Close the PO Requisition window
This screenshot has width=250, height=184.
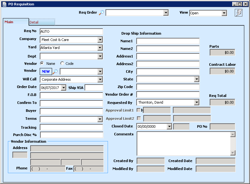coord(245,4)
